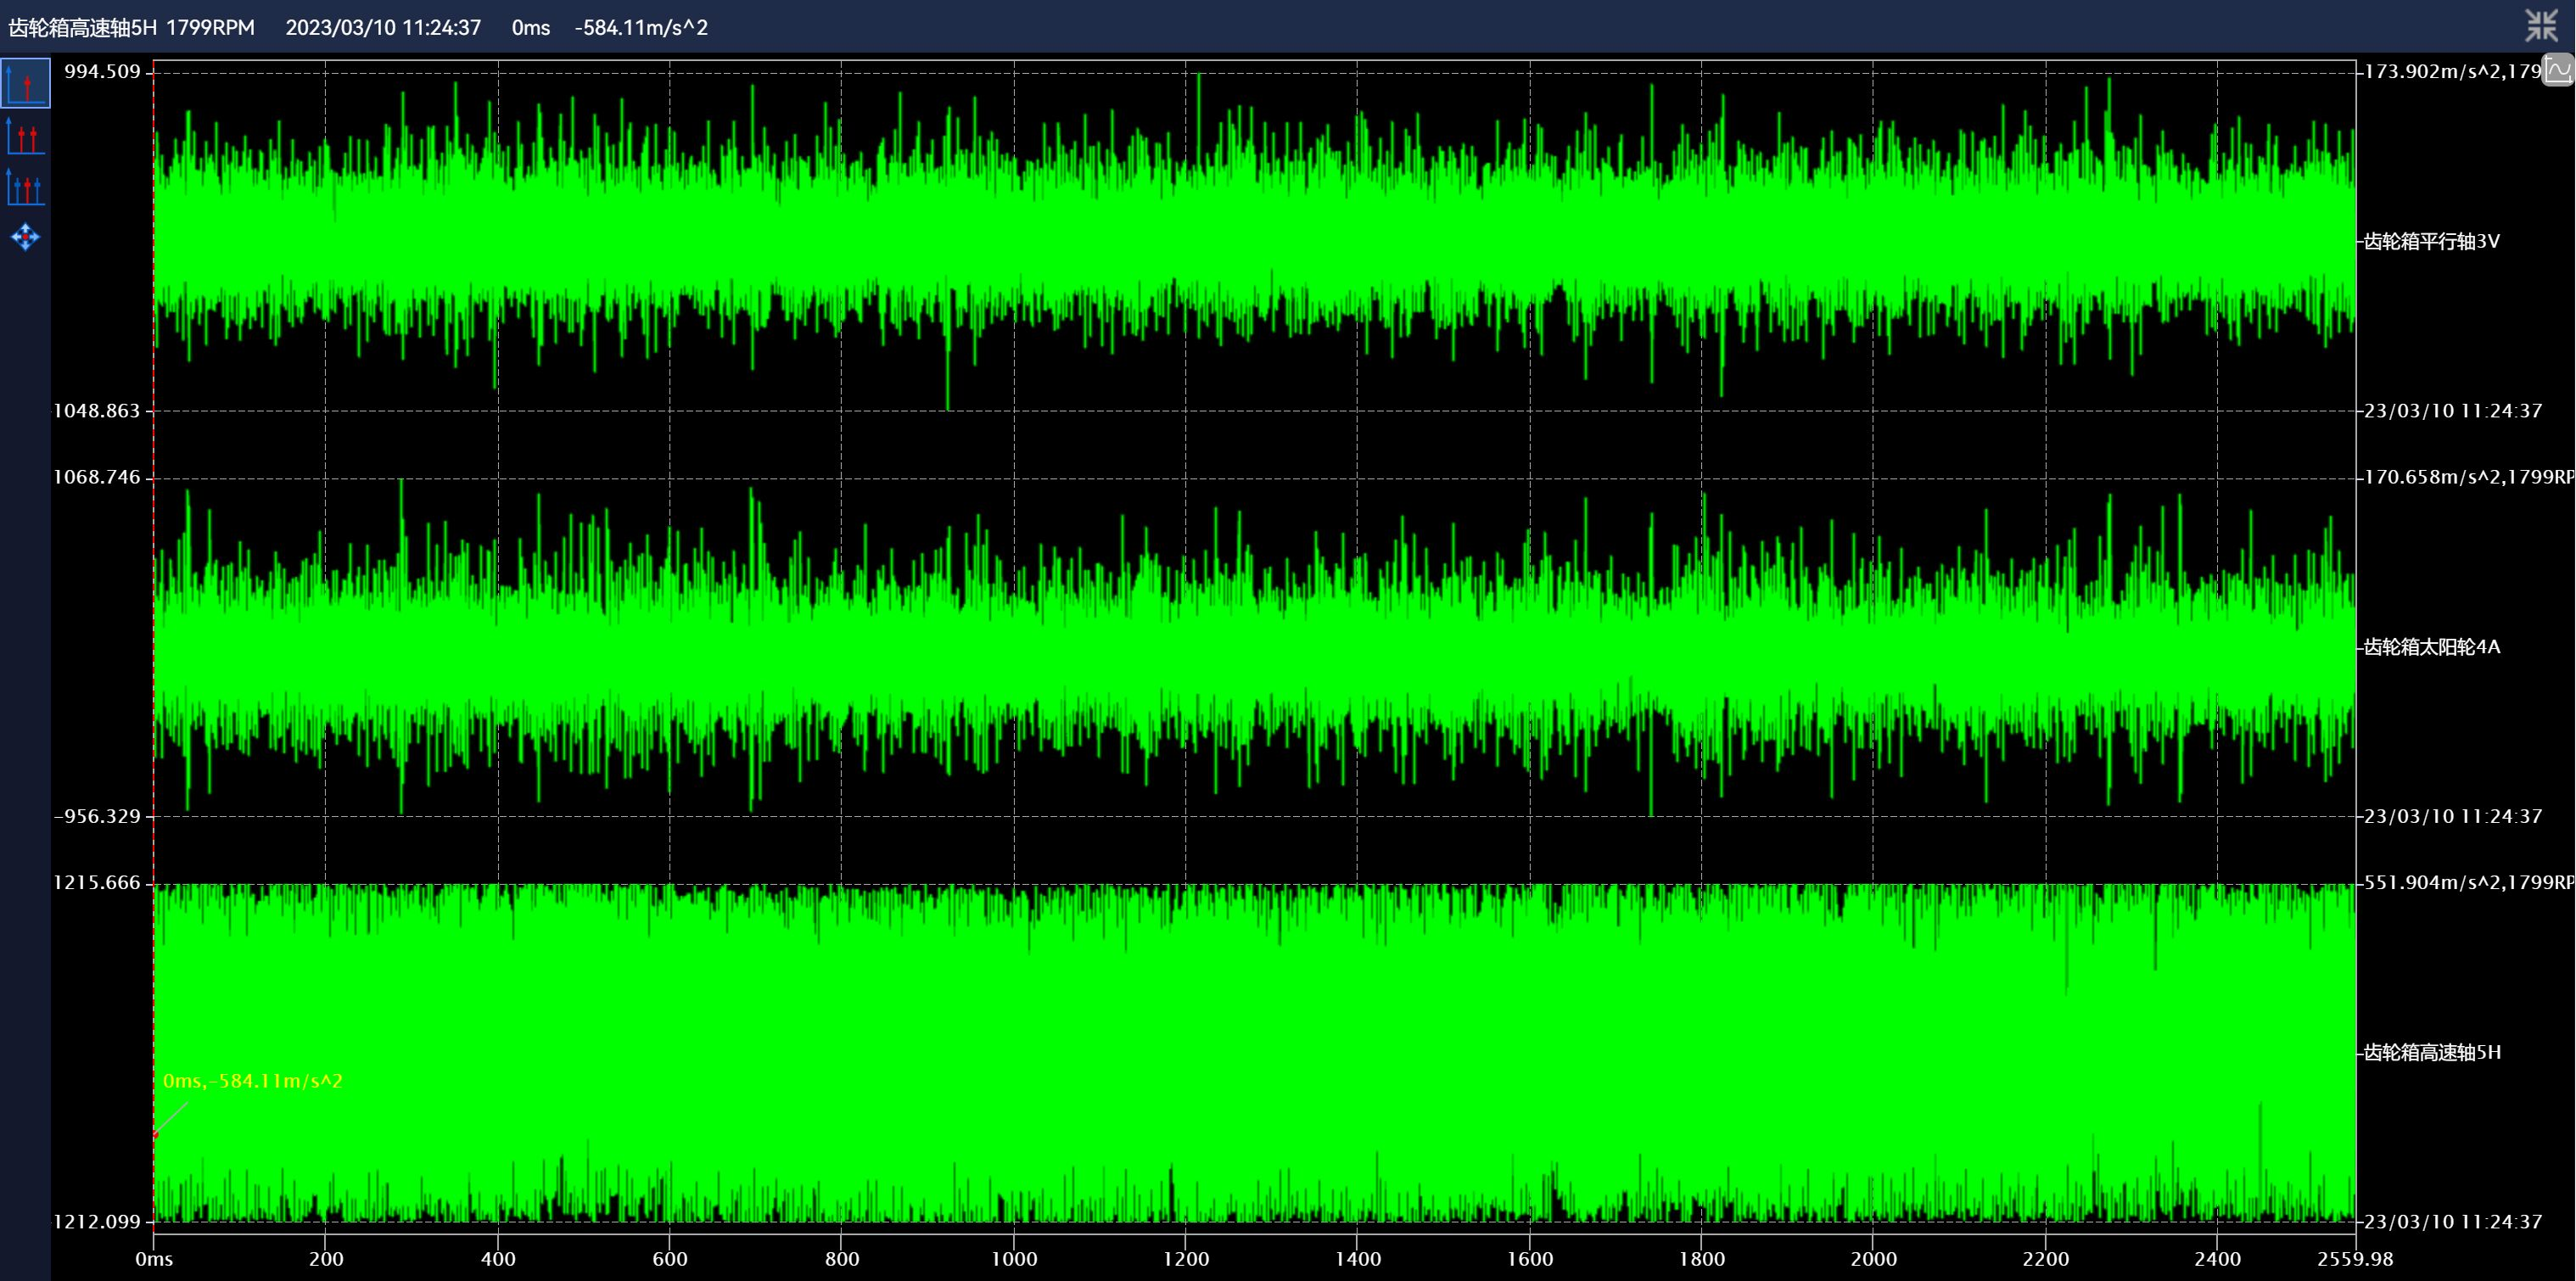Select the single cursor tool
Image resolution: width=2576 pixels, height=1281 pixels.
click(25, 83)
